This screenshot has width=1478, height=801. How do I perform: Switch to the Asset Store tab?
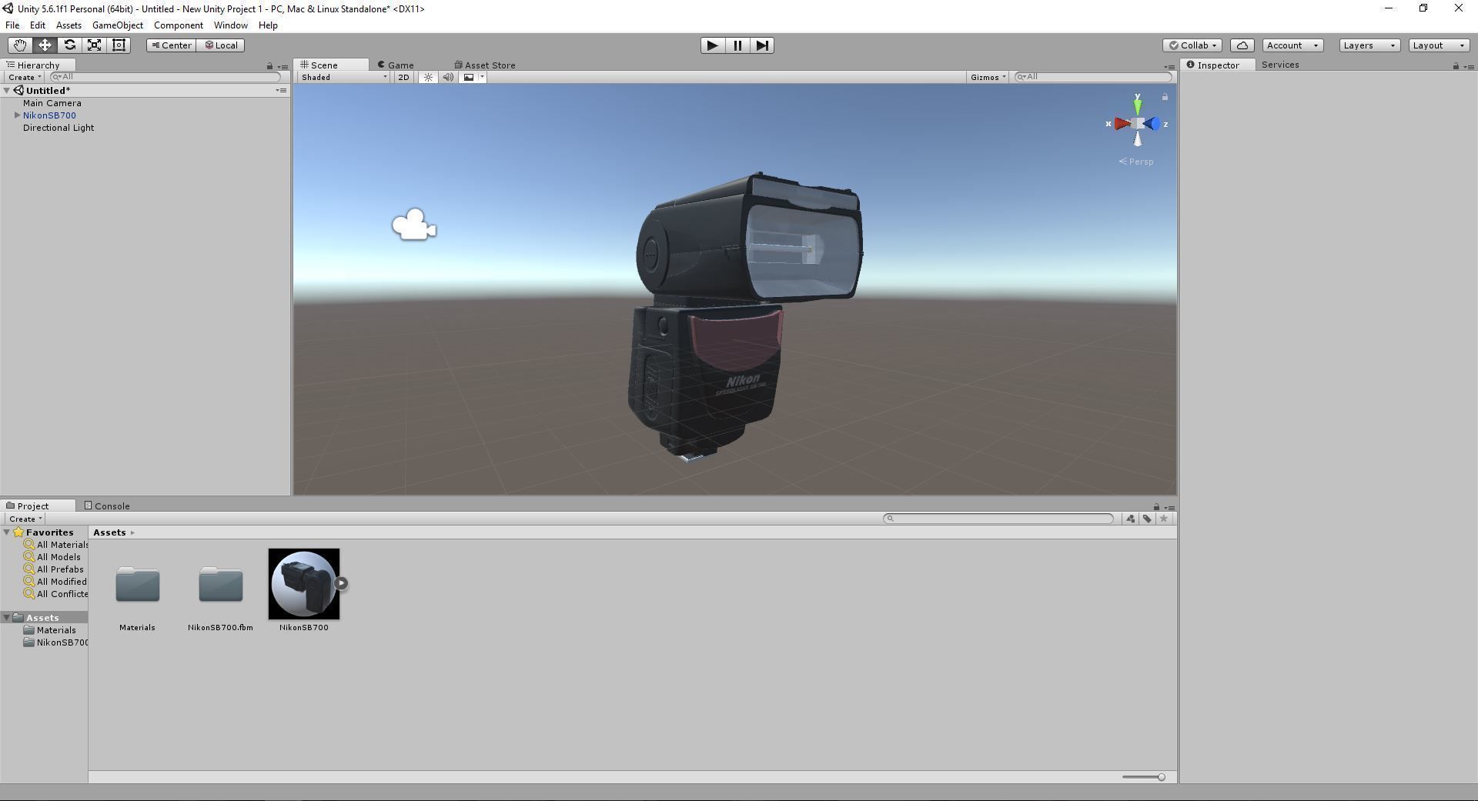(485, 65)
